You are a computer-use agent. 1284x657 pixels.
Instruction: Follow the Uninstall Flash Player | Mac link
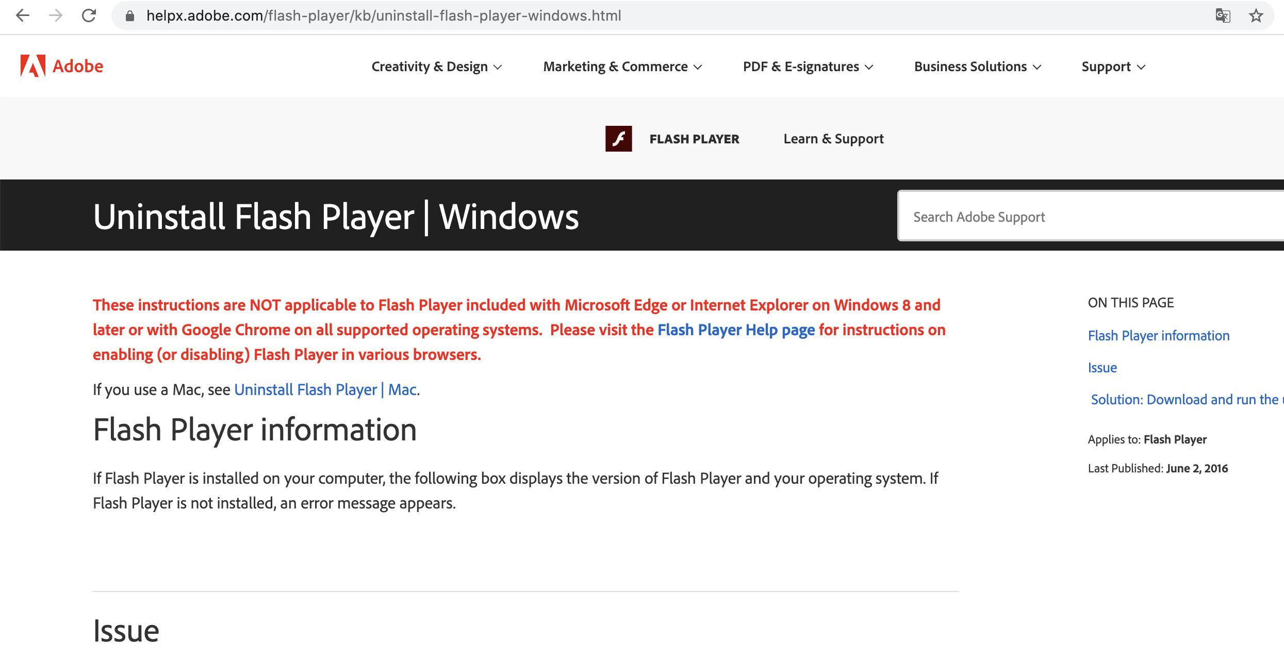pos(325,389)
